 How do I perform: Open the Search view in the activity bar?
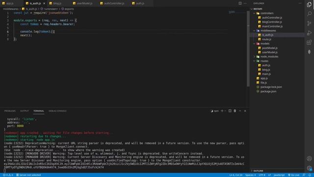coord(309,14)
